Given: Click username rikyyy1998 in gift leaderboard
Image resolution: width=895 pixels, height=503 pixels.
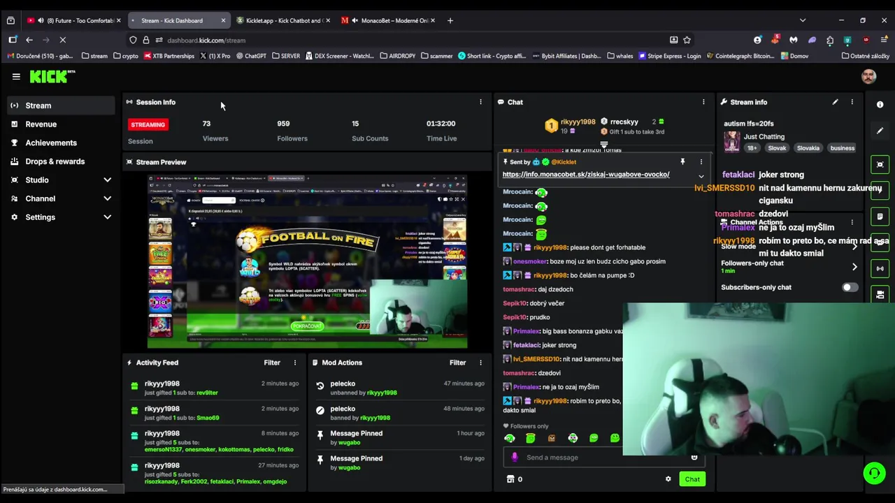Looking at the screenshot, I should 578,122.
